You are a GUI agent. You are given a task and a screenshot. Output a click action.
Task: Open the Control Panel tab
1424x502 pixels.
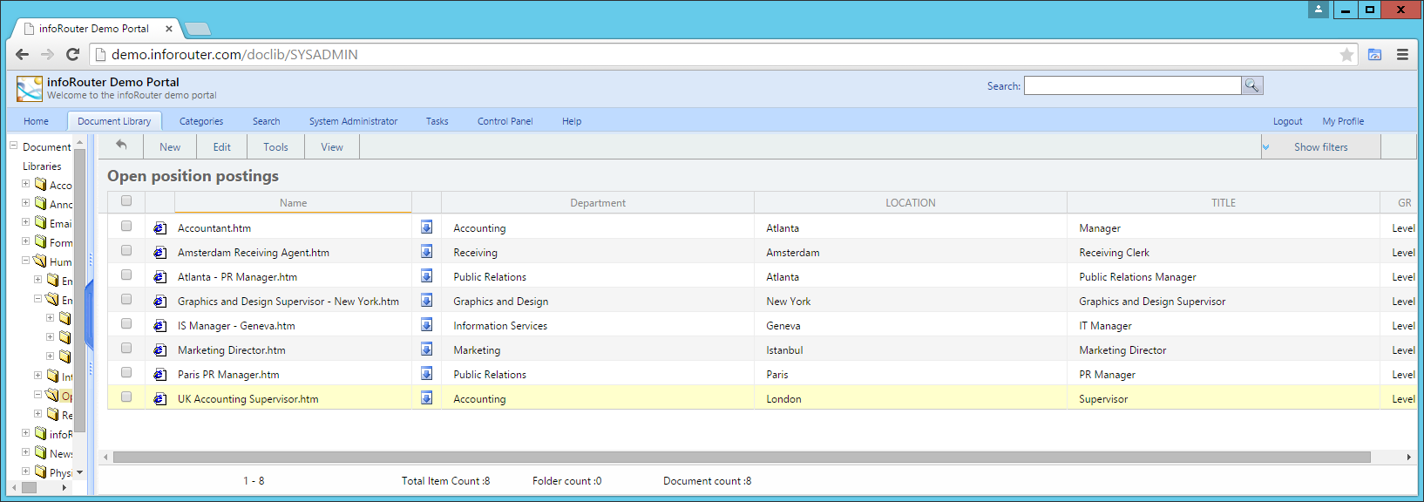click(x=505, y=121)
